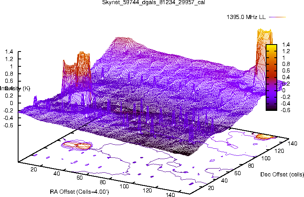Click the 140 tick on the Dec Offset axis
The image size is (304, 197).
click(292, 143)
